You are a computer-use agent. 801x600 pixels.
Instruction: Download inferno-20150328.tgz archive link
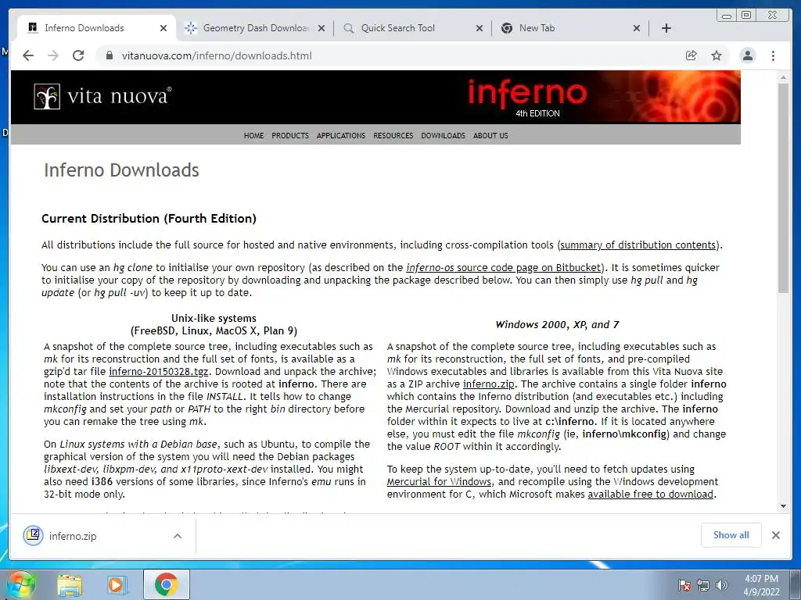[158, 371]
